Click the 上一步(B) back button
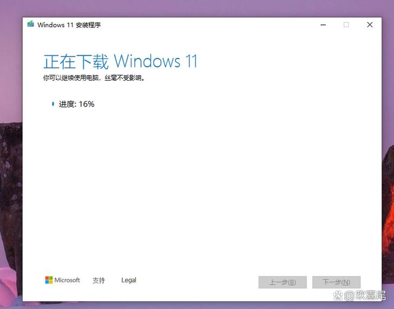The image size is (394, 309). click(283, 282)
